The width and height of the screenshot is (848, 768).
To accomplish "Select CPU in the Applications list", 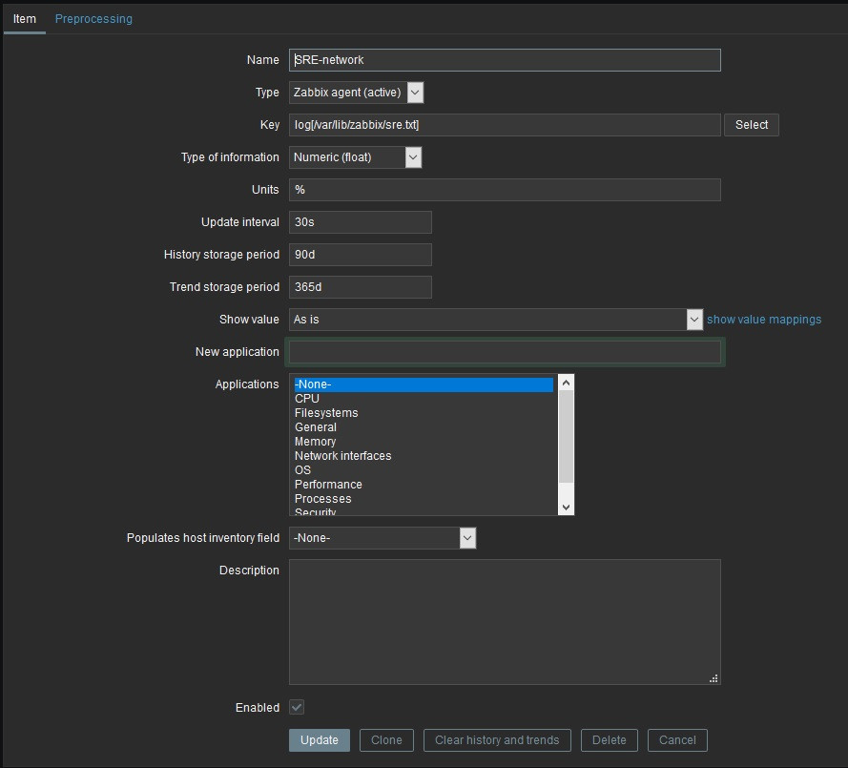I will [x=307, y=399].
